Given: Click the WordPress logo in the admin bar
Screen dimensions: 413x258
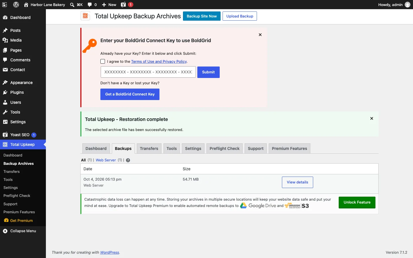Looking at the screenshot, I should [x=16, y=5].
